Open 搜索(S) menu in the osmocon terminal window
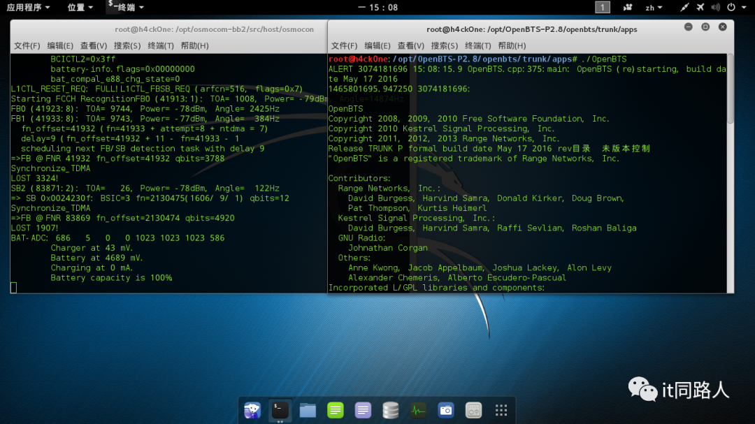 [127, 45]
